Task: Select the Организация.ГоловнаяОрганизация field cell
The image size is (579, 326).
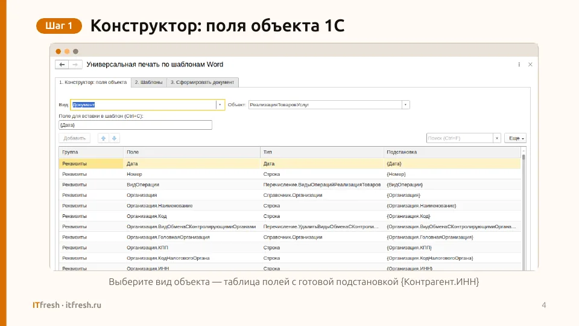Action: [192, 237]
